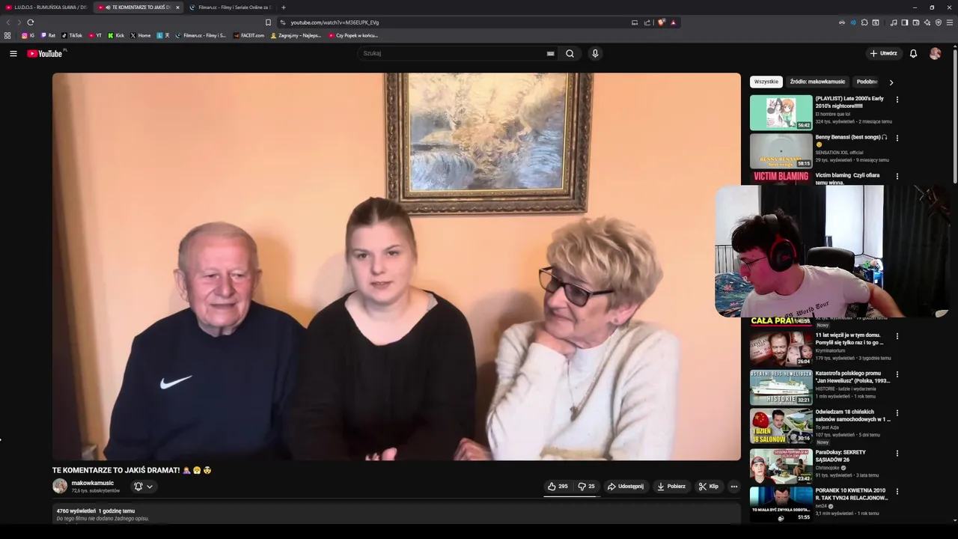Image resolution: width=958 pixels, height=539 pixels.
Task: Go to the YouTube home logo
Action: point(45,53)
